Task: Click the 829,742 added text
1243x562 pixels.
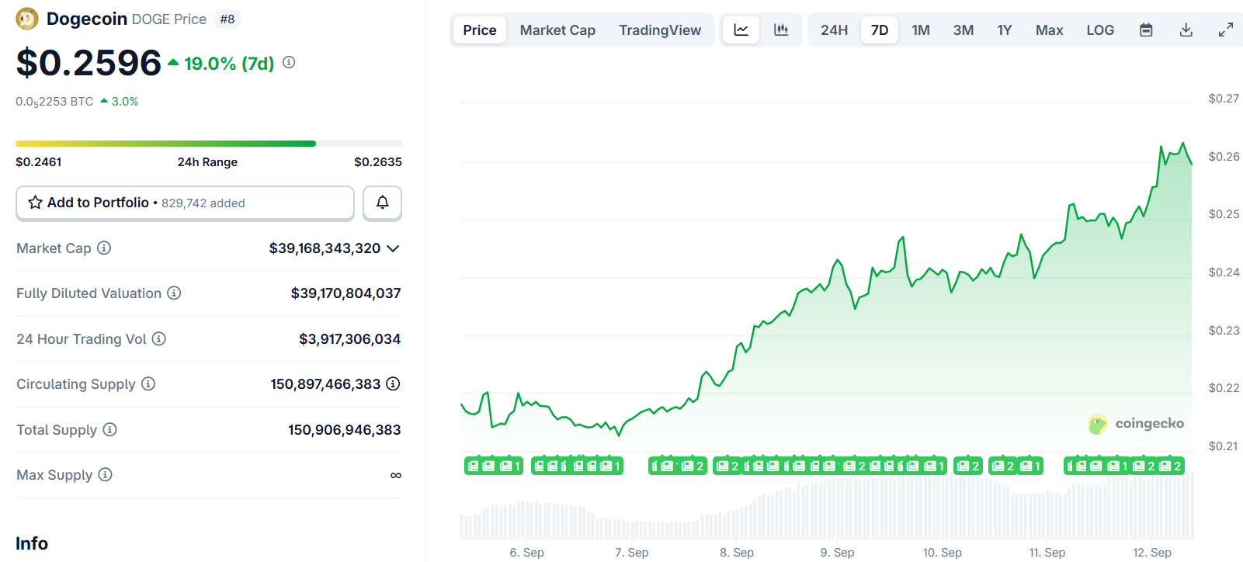Action: (x=203, y=203)
